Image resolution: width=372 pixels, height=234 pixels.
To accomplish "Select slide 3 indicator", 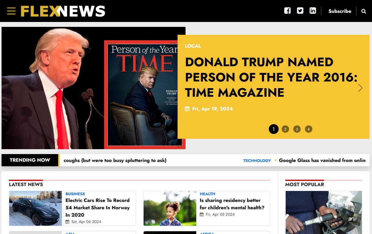I will coord(297,129).
